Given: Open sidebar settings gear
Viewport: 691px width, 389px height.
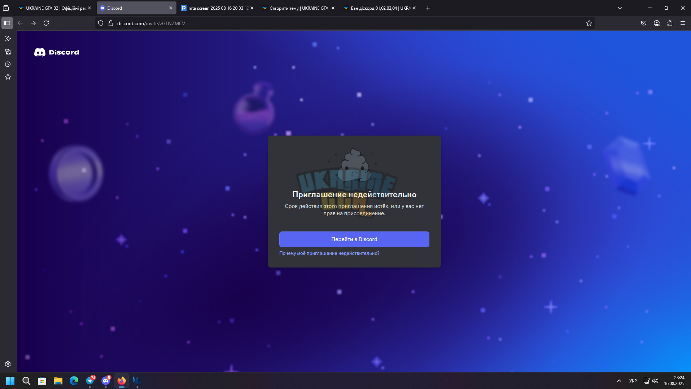Looking at the screenshot, I should point(8,364).
